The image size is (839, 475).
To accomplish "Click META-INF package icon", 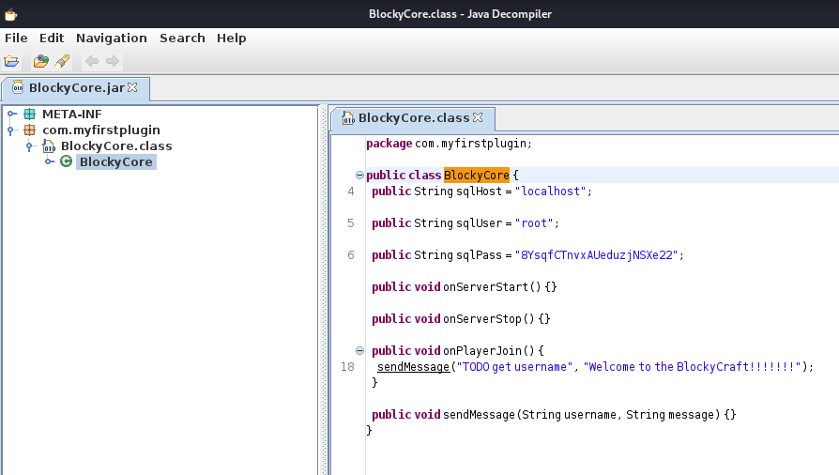I will [x=29, y=115].
